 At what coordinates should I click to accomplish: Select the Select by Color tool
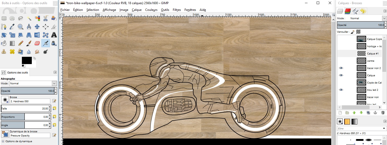tap(37, 18)
